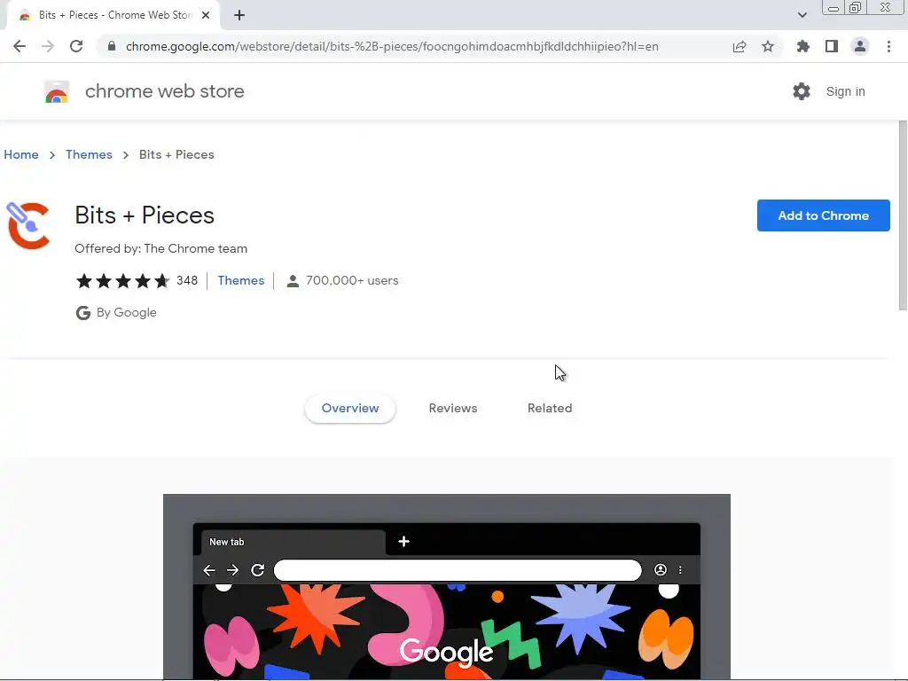
Task: Add the Bits + Pieces theme to Chrome
Action: tap(823, 215)
